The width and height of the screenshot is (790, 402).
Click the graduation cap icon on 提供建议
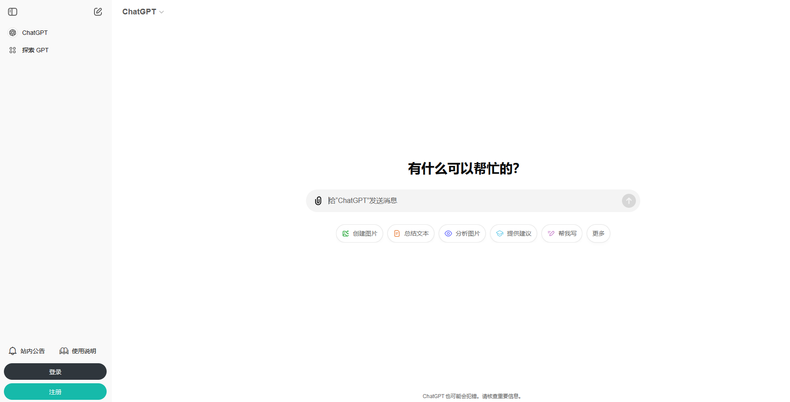coord(499,233)
